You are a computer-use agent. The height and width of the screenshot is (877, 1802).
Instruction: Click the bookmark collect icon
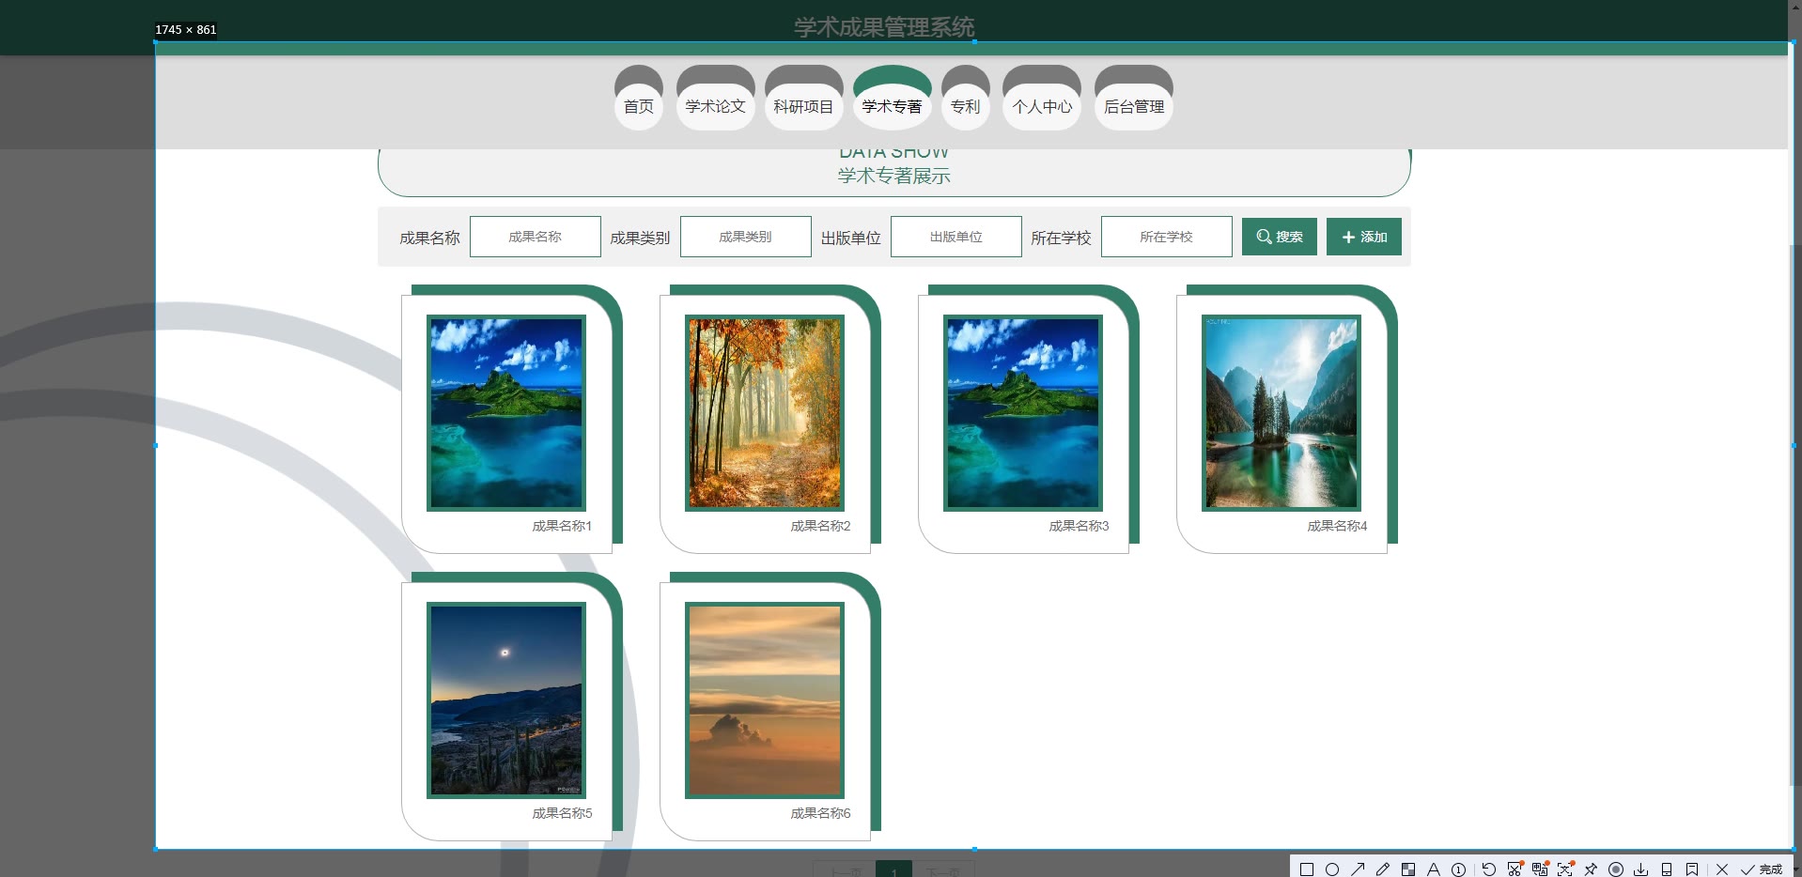pyautogui.click(x=1692, y=869)
